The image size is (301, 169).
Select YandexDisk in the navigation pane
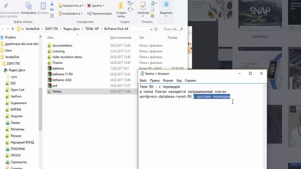[x=12, y=57]
